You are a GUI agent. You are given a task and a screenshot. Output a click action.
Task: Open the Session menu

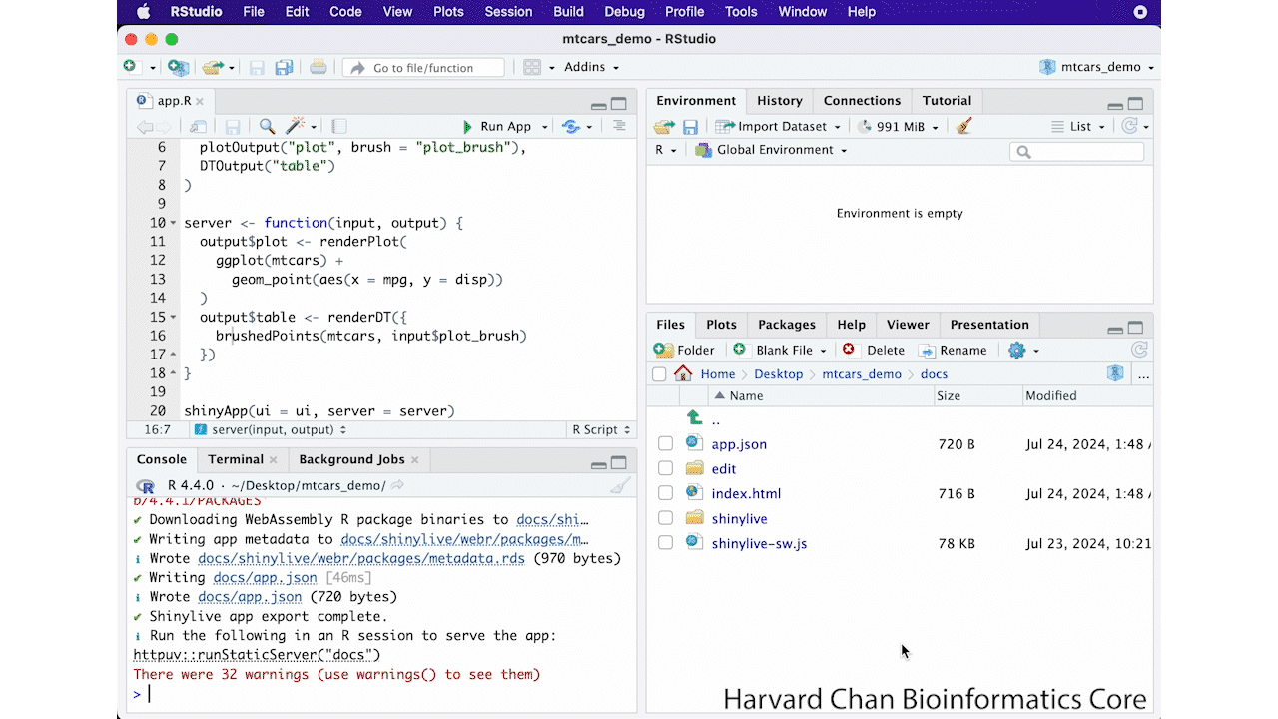(508, 12)
